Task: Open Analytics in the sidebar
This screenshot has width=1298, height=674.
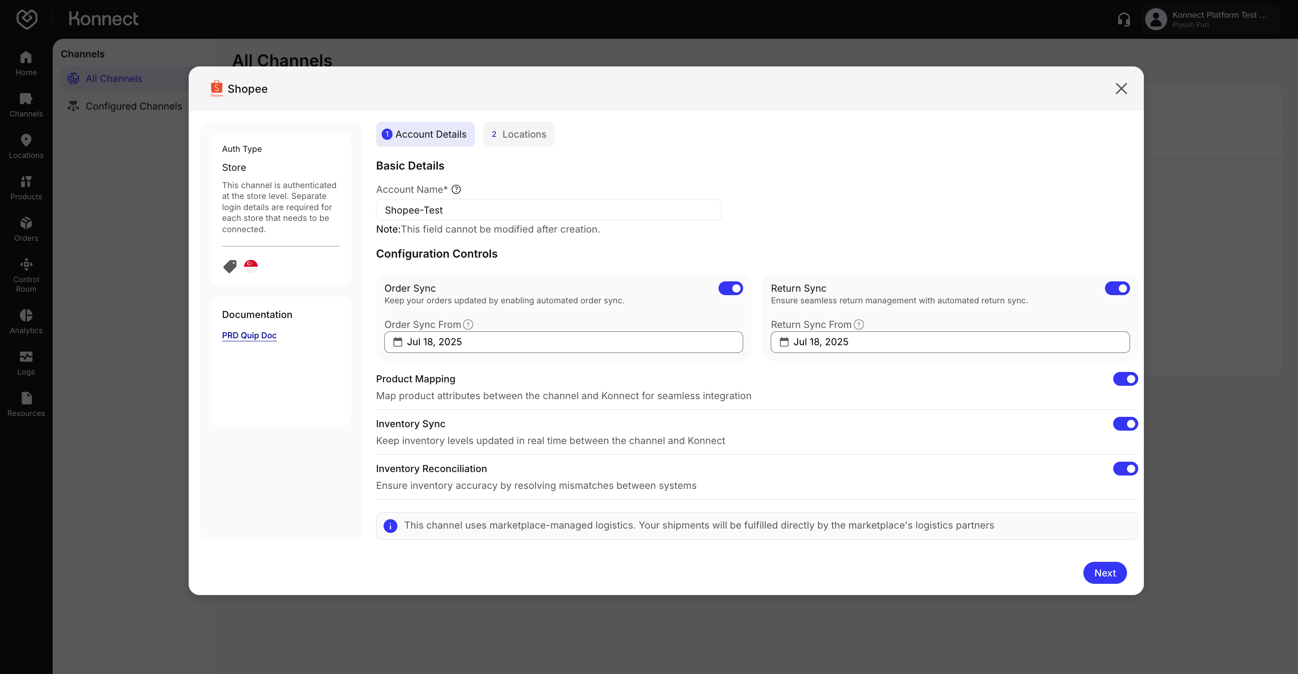Action: (x=26, y=321)
